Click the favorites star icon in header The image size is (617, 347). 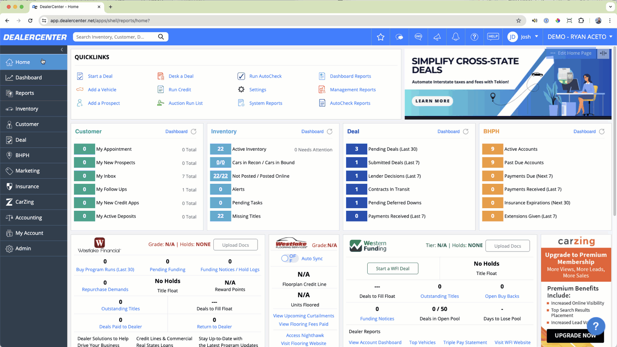380,37
